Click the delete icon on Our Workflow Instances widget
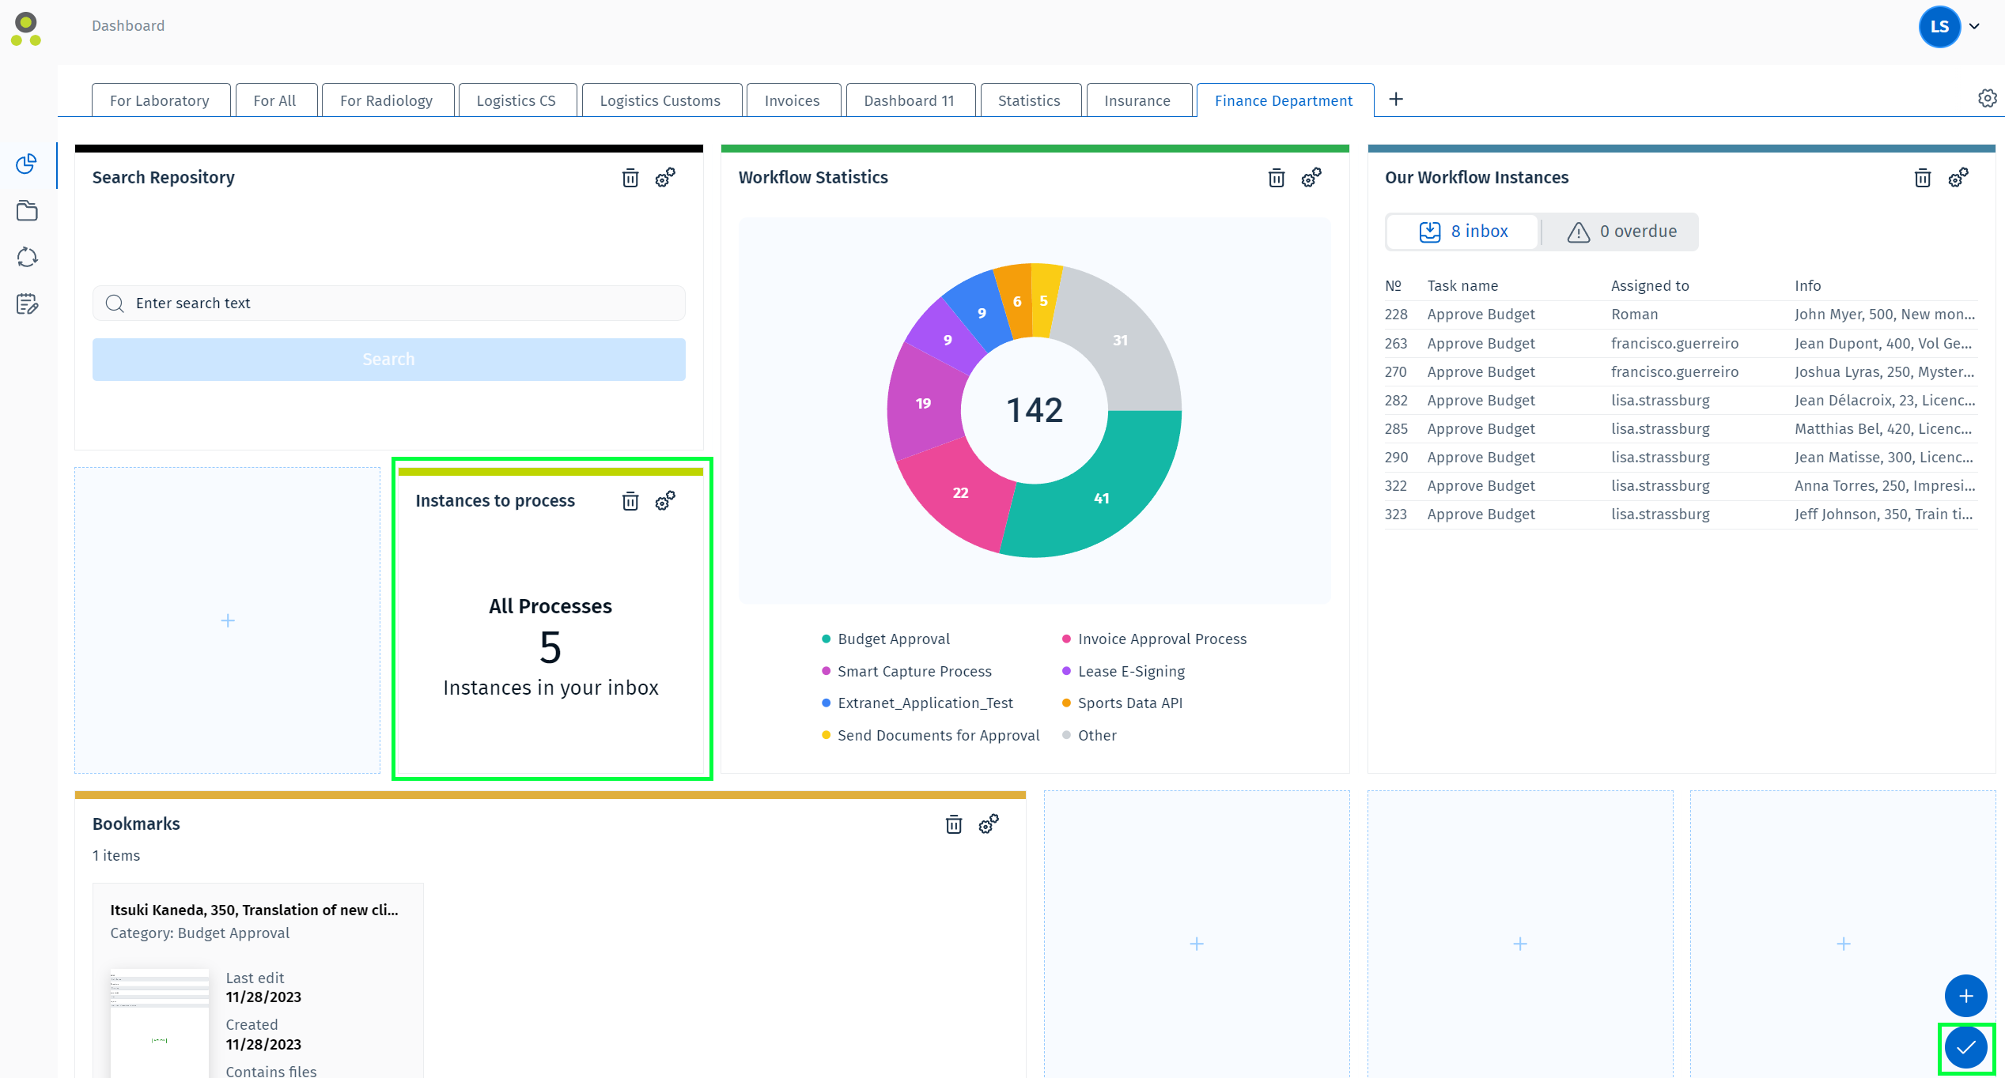 pos(1923,176)
